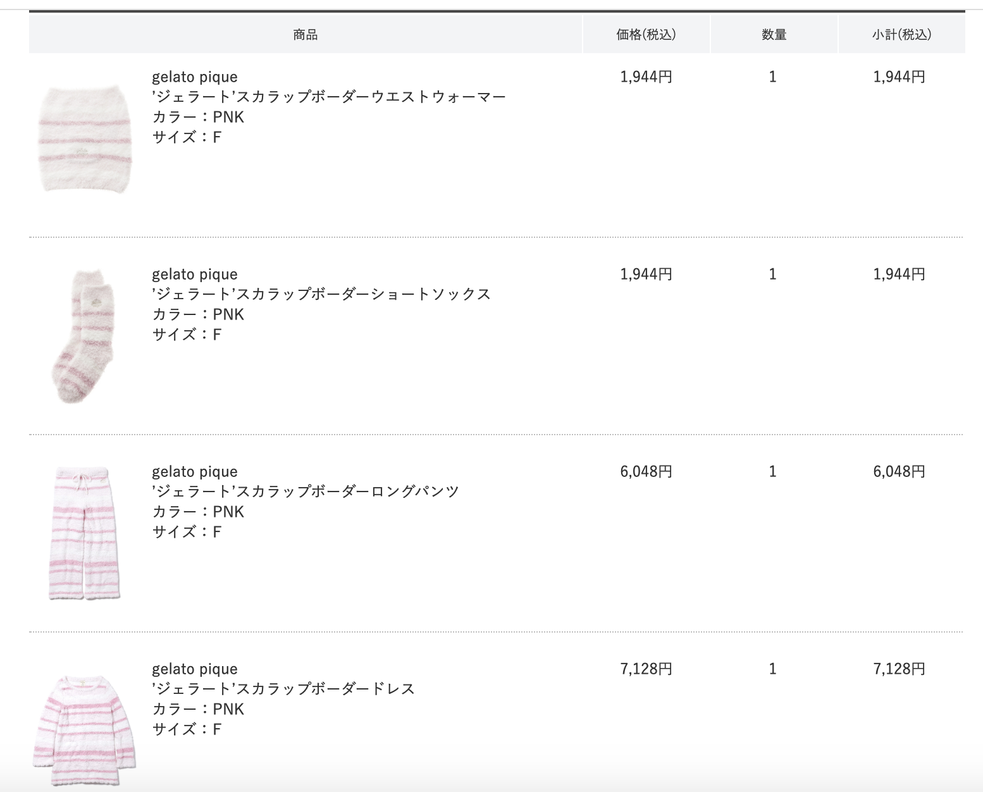
Task: Select the スカラップボーダードレス product name
Action: click(x=283, y=689)
